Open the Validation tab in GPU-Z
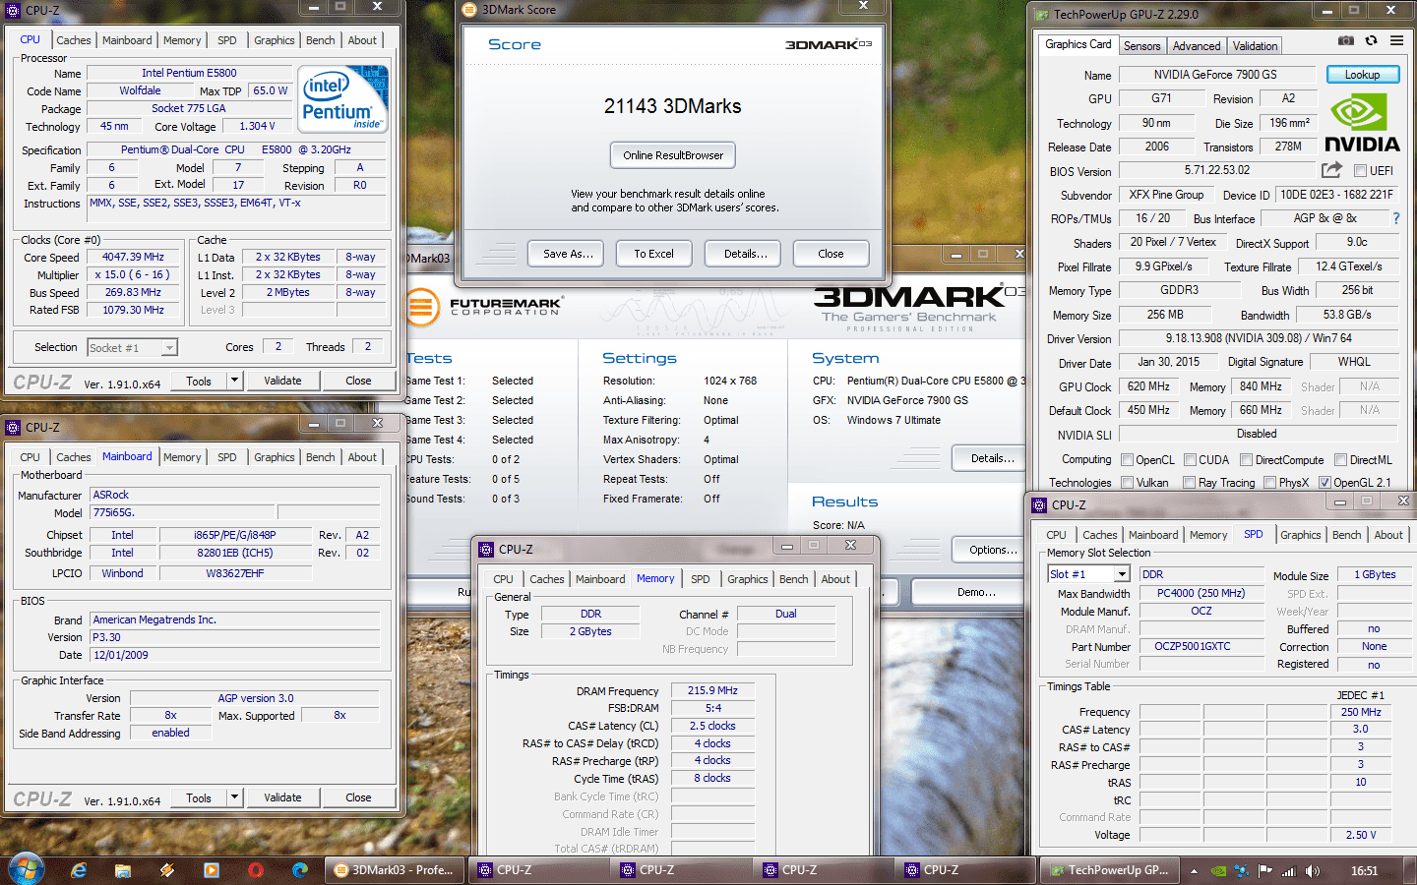Viewport: 1417px width, 885px height. (x=1255, y=46)
